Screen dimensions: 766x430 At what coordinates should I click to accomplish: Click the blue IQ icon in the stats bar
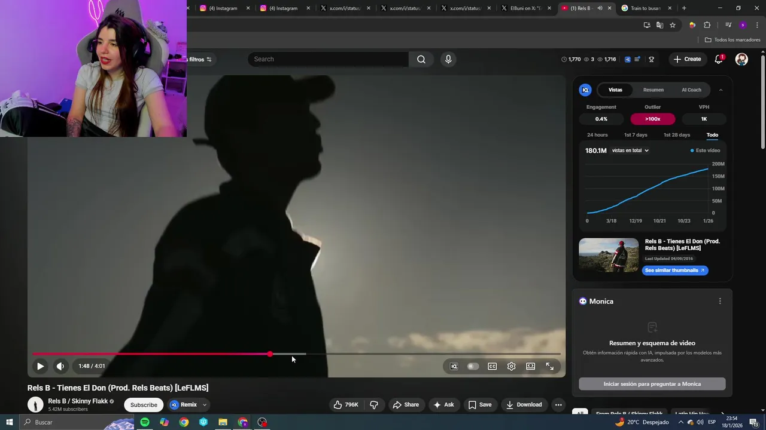click(627, 59)
